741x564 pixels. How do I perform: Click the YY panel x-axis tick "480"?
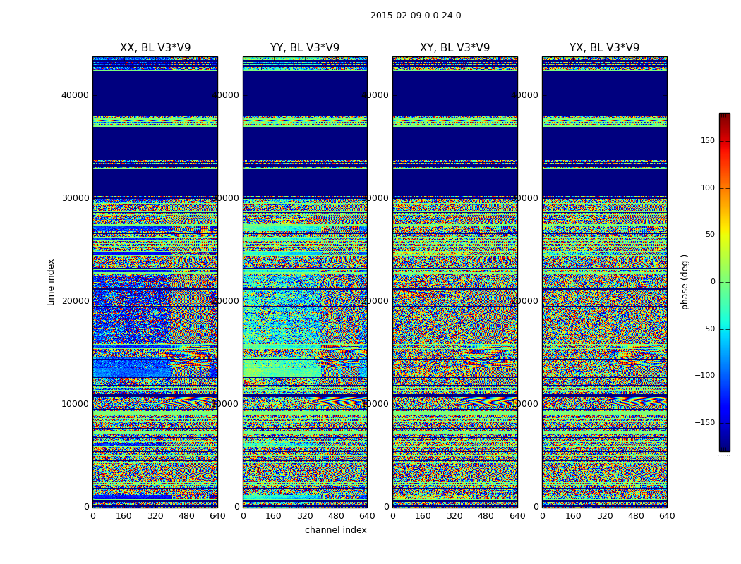coord(336,516)
